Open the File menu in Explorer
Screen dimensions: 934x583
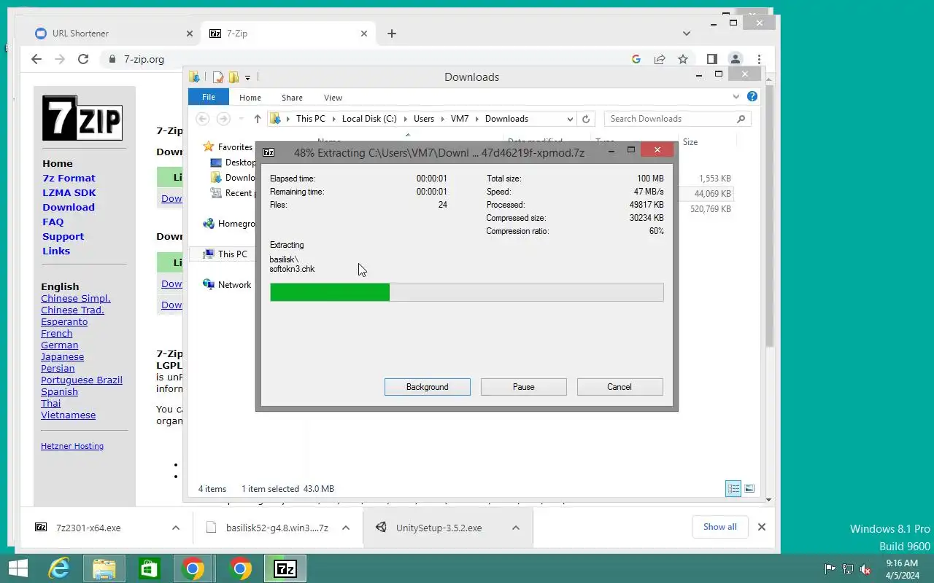[209, 97]
